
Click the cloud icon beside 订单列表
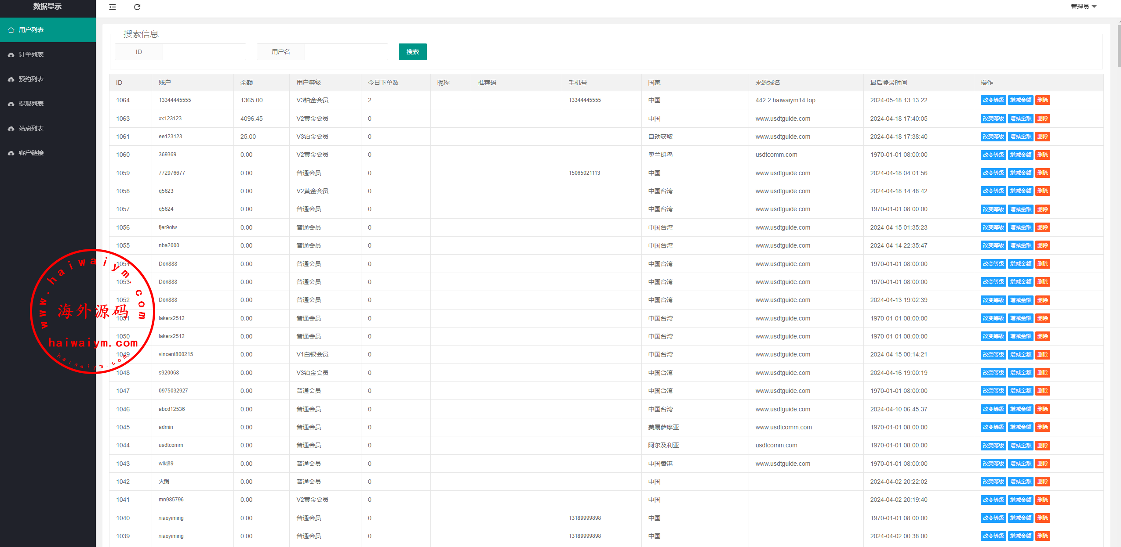click(11, 54)
